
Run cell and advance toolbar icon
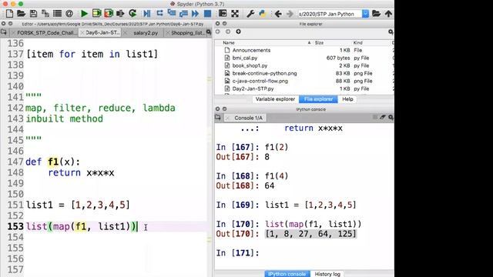coord(109,14)
